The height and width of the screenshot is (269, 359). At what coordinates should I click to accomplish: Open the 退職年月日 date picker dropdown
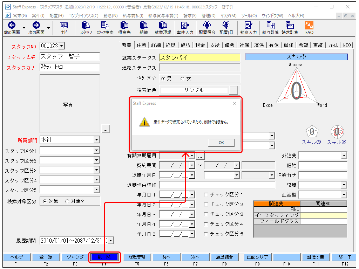click(x=192, y=175)
